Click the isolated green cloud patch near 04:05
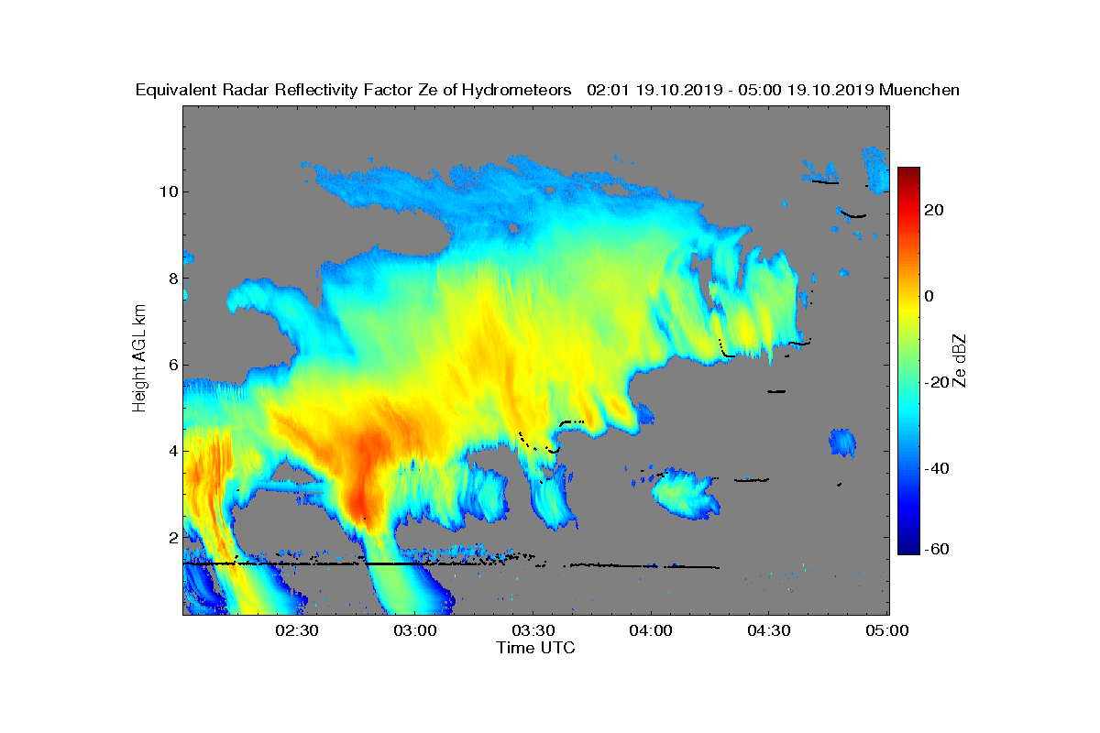Image resolution: width=1100 pixels, height=733 pixels. tap(686, 495)
